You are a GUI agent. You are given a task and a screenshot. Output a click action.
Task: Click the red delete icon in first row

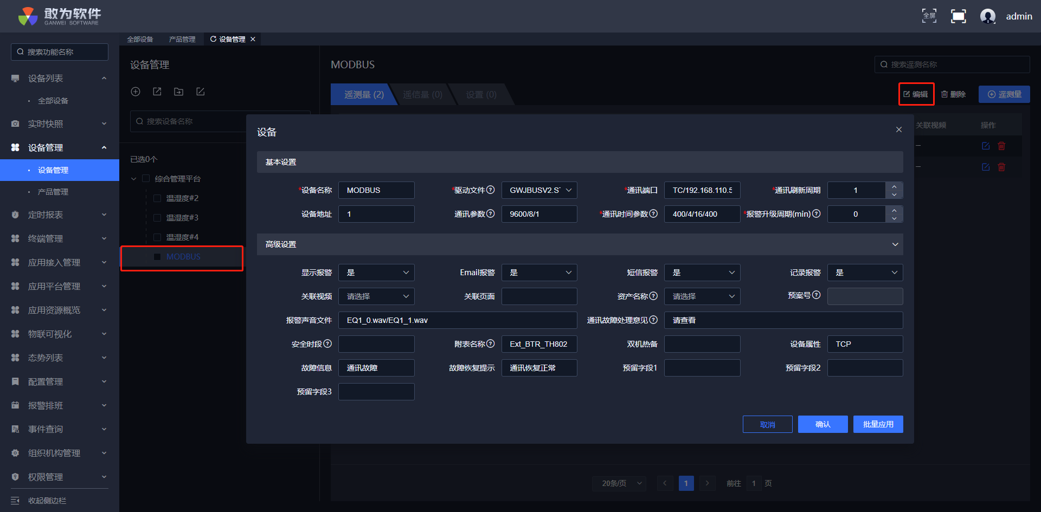coord(1001,146)
